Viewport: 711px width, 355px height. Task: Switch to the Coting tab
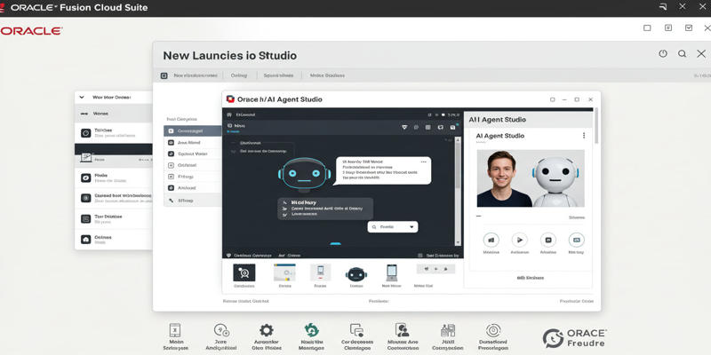(x=238, y=76)
